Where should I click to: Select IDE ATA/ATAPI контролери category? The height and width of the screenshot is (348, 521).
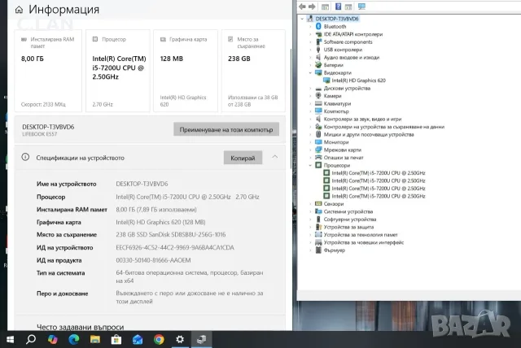tap(353, 34)
